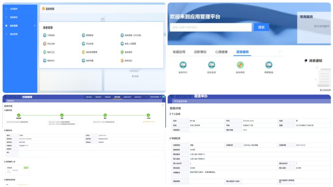
Task: Click the 消息通知 megaphone icon
Action: coord(305,60)
